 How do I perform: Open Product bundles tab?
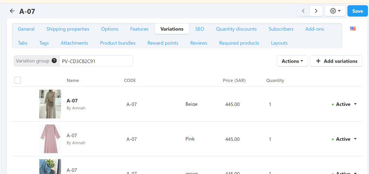click(x=118, y=43)
